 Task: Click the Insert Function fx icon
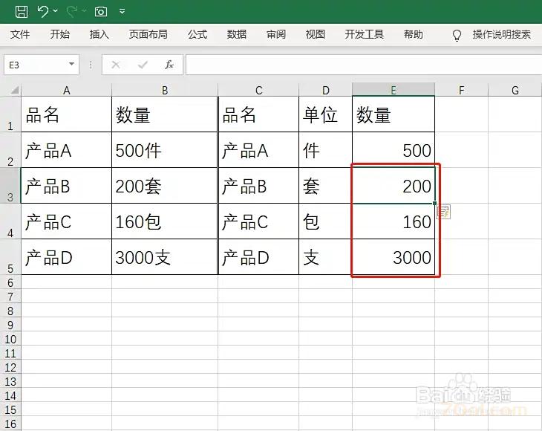tap(169, 65)
